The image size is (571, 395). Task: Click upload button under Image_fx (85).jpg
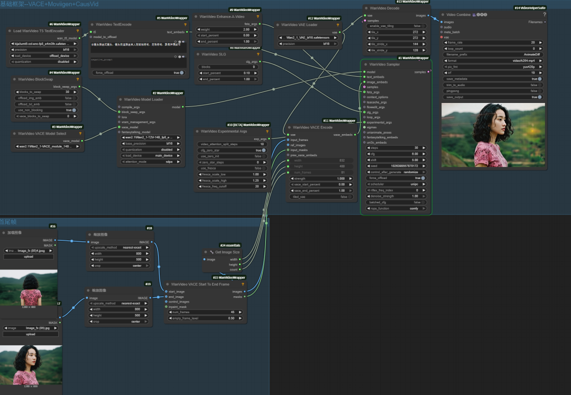pyautogui.click(x=31, y=334)
